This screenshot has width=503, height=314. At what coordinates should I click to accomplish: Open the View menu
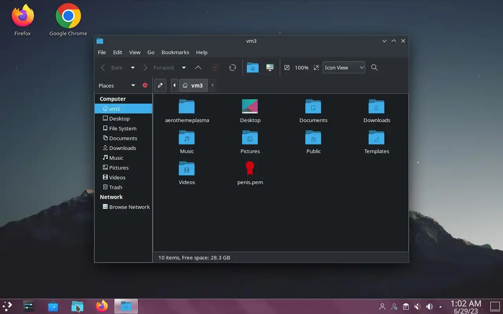pyautogui.click(x=135, y=52)
